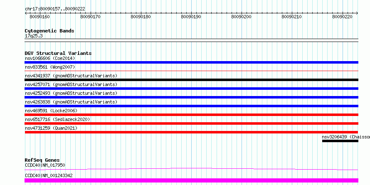Click the 80090220 ruler tick label

[x=343, y=17]
